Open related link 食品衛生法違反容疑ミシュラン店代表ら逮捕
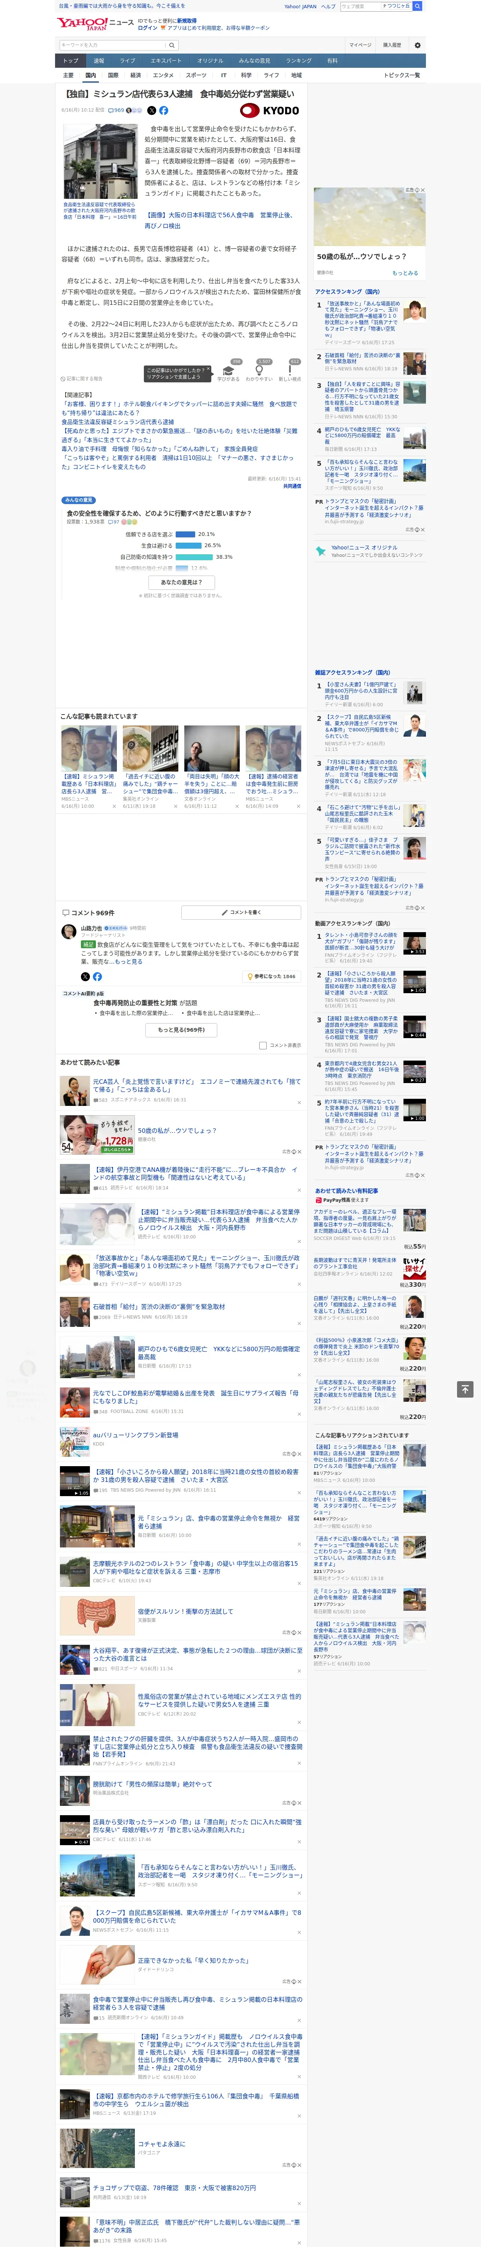481x2247 pixels. (x=118, y=422)
